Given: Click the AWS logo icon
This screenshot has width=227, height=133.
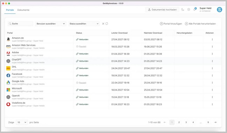Looking at the screenshot, I should tap(8, 47).
